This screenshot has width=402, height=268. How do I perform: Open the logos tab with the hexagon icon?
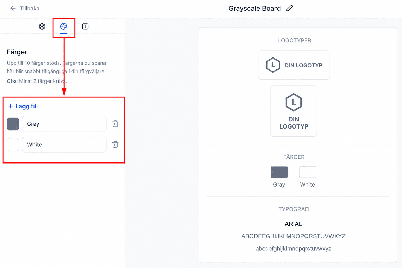tap(42, 26)
